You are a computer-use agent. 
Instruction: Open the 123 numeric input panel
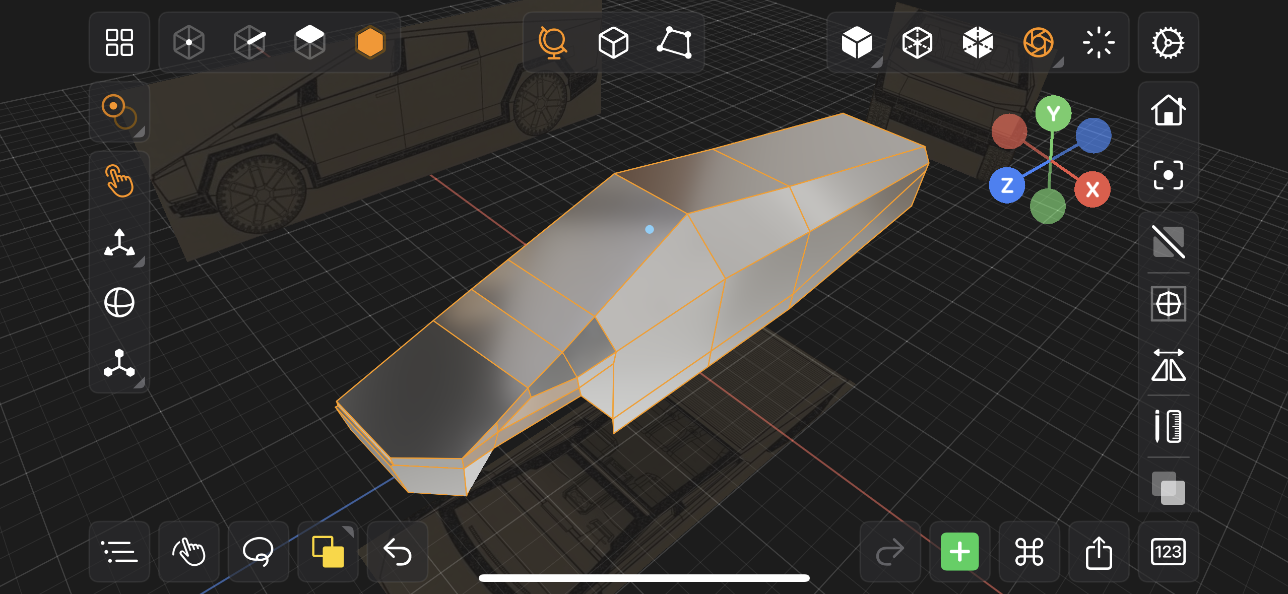1168,552
